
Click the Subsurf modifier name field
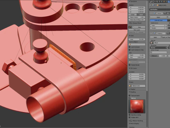coord(159,13)
